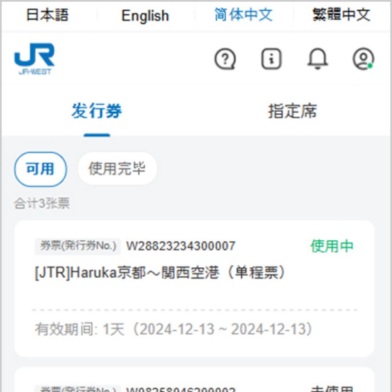Select 繁體中文 language option

[x=341, y=15]
